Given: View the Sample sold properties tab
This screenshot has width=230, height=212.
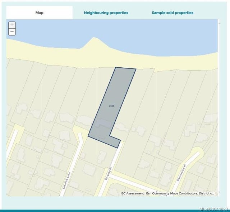Looking at the screenshot, I should tap(172, 13).
